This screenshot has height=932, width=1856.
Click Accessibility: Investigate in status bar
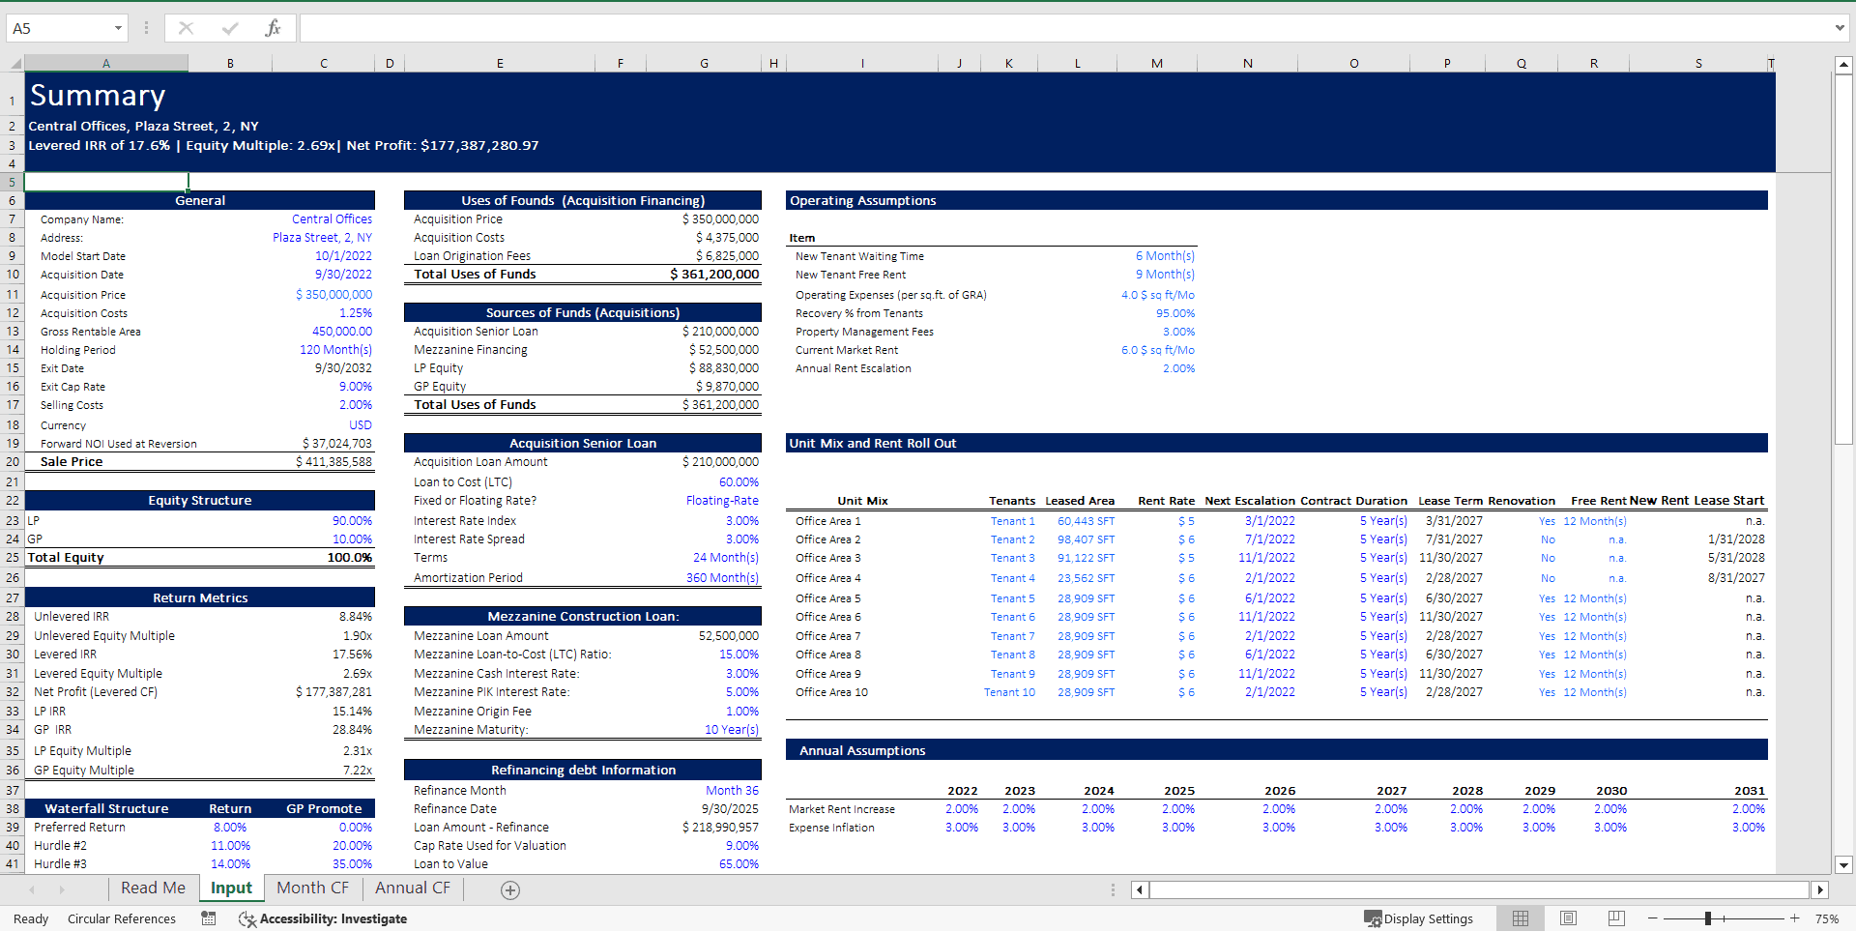(333, 918)
